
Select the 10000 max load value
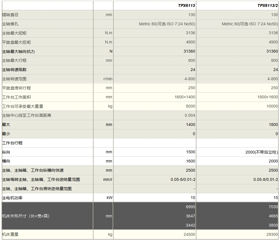pos(272,106)
